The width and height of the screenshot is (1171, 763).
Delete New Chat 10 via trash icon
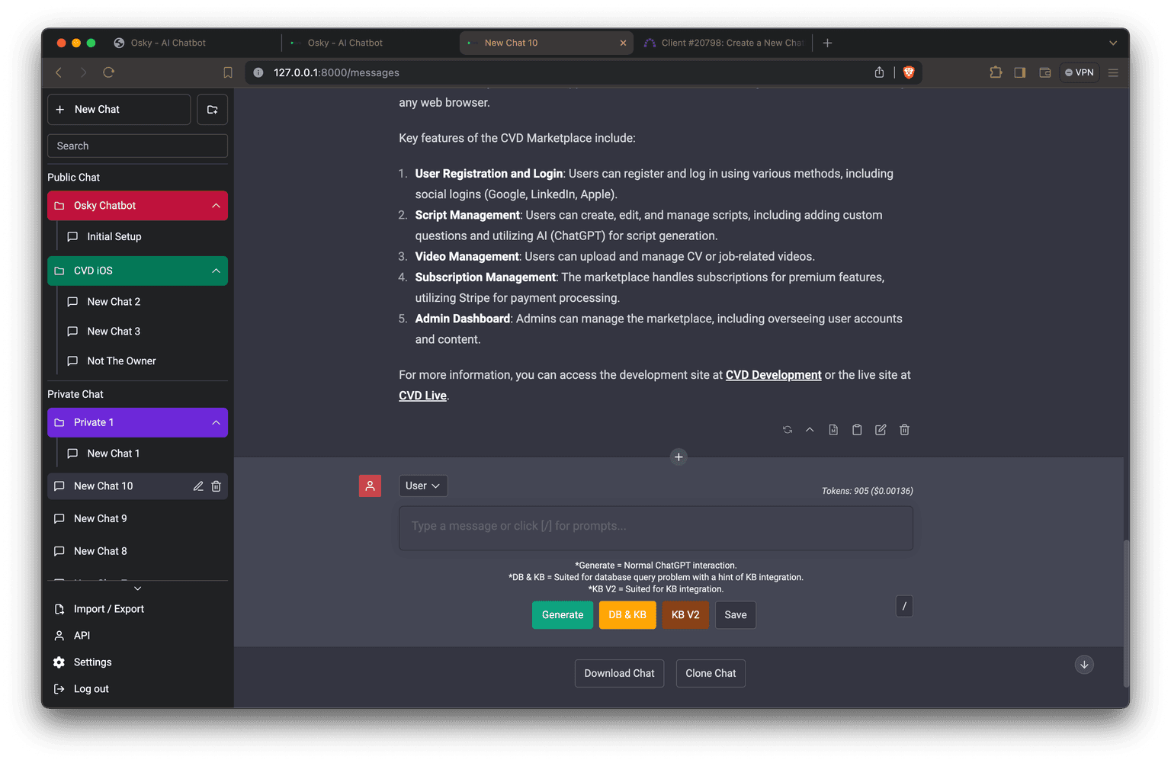tap(216, 486)
